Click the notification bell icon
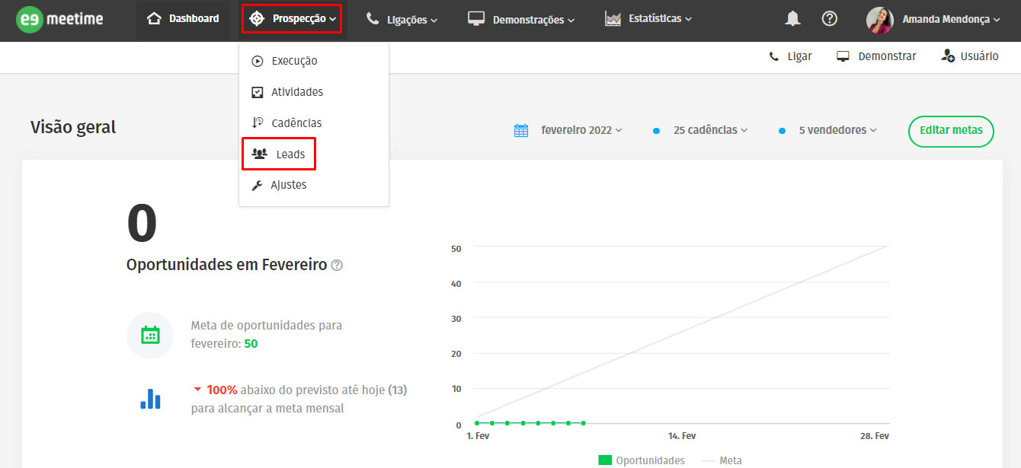The width and height of the screenshot is (1021, 468). (792, 19)
